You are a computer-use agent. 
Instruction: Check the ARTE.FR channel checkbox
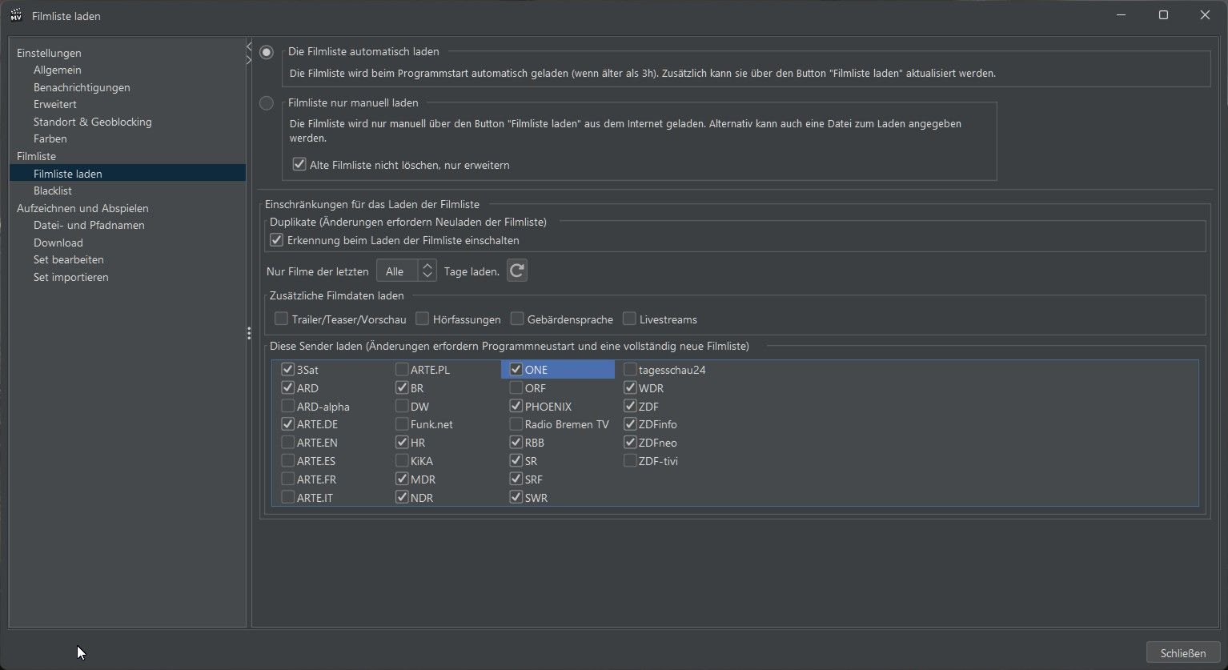288,479
